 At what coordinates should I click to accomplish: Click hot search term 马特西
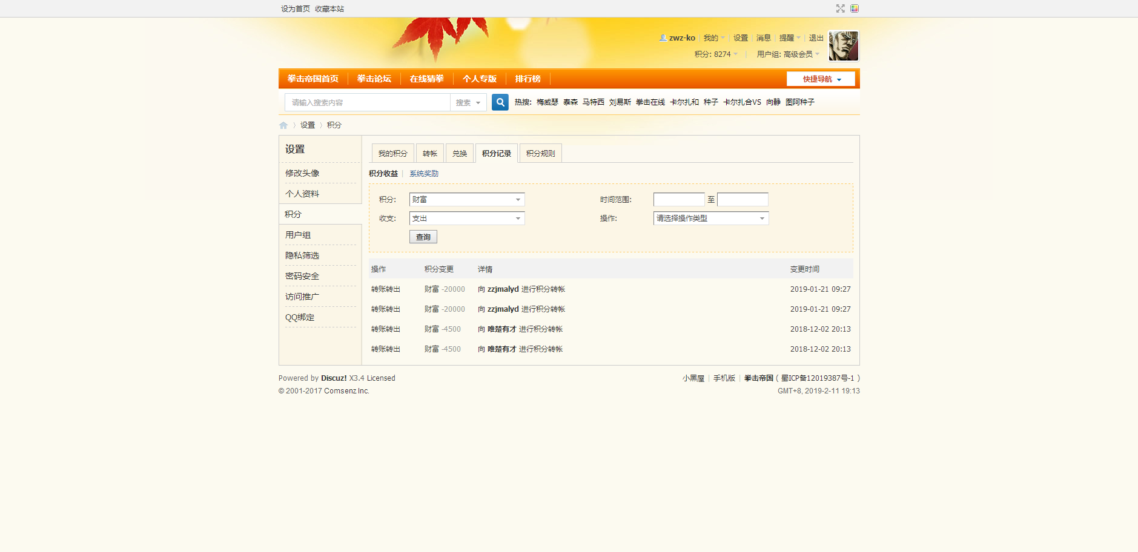pyautogui.click(x=594, y=102)
